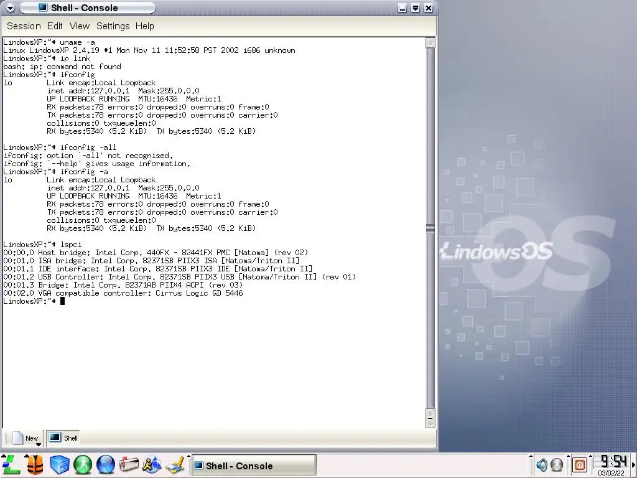Click the "`--help' gives usage information" line
The image size is (637, 478).
click(x=96, y=164)
